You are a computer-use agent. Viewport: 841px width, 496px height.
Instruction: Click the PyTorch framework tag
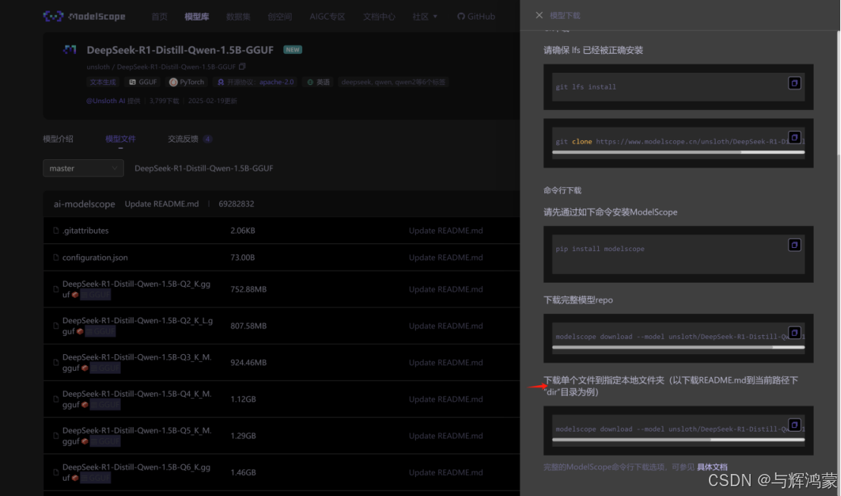pyautogui.click(x=187, y=82)
